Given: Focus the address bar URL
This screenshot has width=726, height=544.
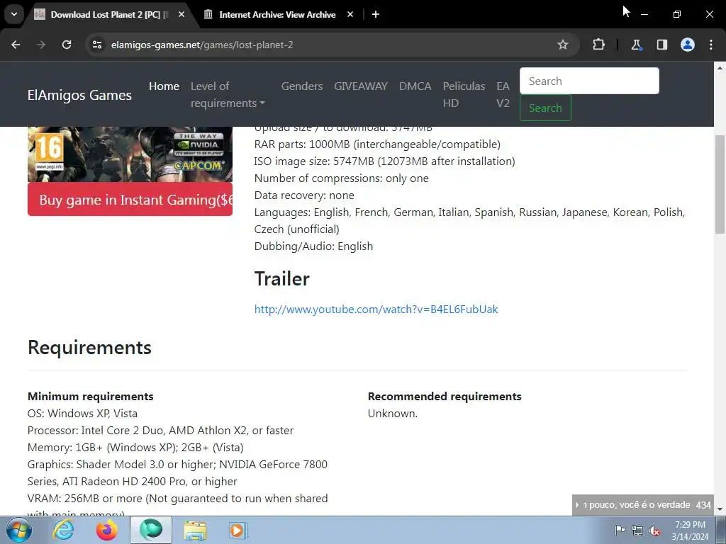Looking at the screenshot, I should coord(202,45).
